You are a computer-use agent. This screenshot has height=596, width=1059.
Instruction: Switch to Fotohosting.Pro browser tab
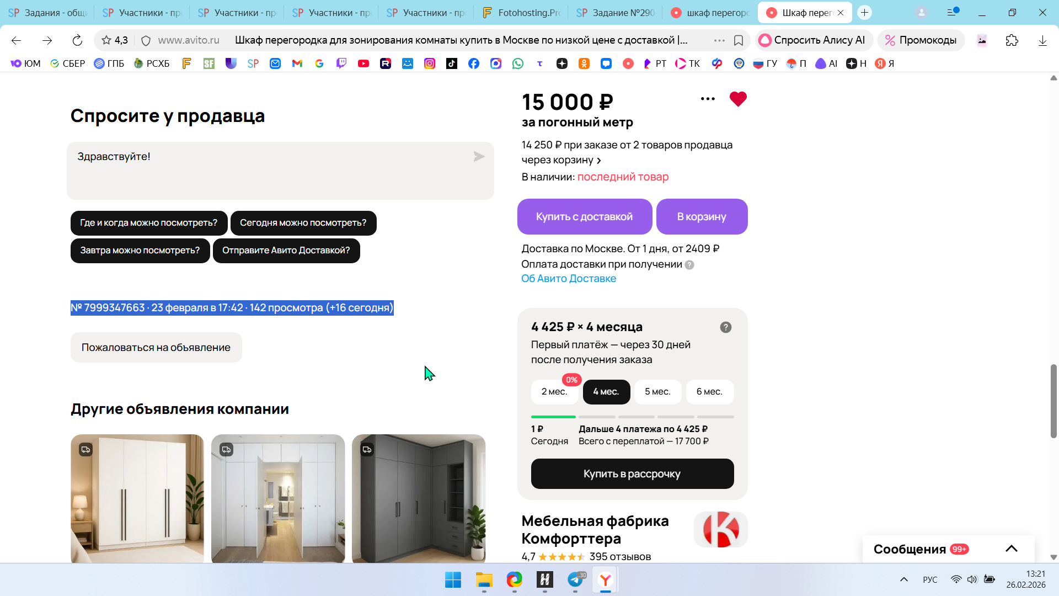(x=521, y=13)
